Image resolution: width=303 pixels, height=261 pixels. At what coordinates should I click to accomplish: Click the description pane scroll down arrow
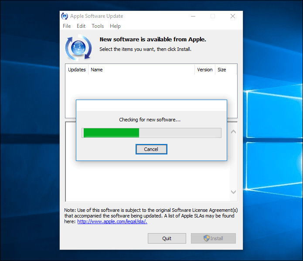(x=233, y=192)
